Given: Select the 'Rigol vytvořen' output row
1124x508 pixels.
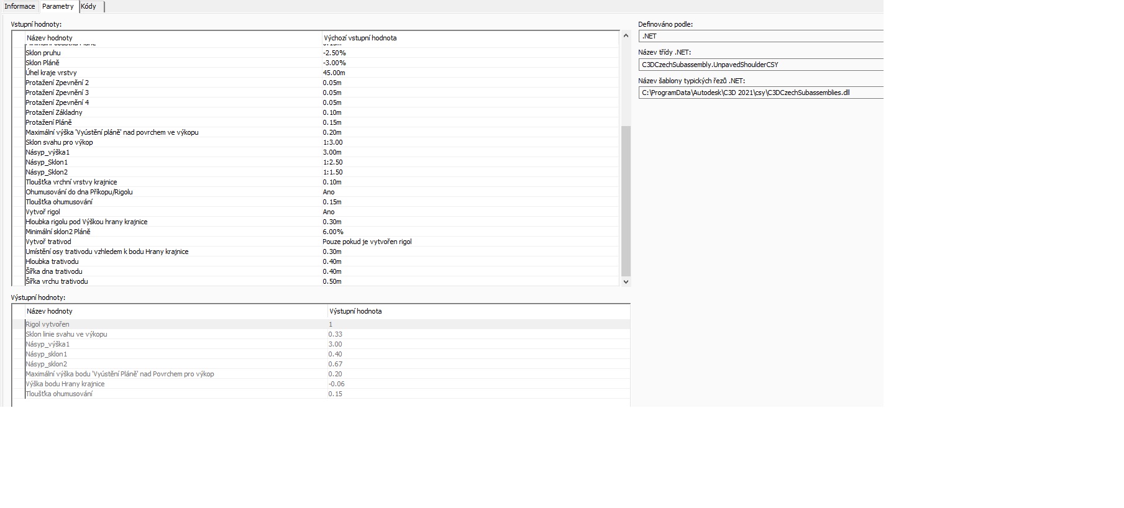Looking at the screenshot, I should coord(48,324).
